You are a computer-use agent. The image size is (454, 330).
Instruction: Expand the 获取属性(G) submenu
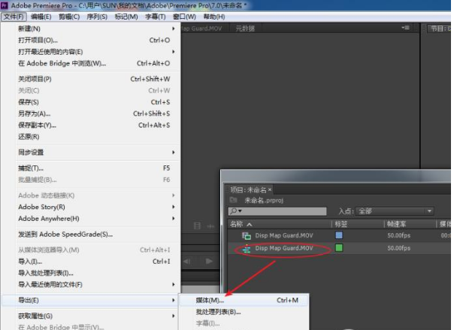tap(91, 316)
